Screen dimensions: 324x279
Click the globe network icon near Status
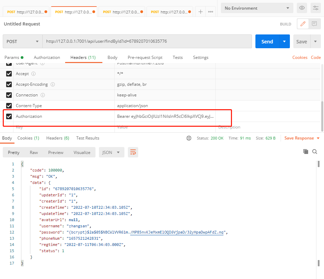(x=189, y=138)
